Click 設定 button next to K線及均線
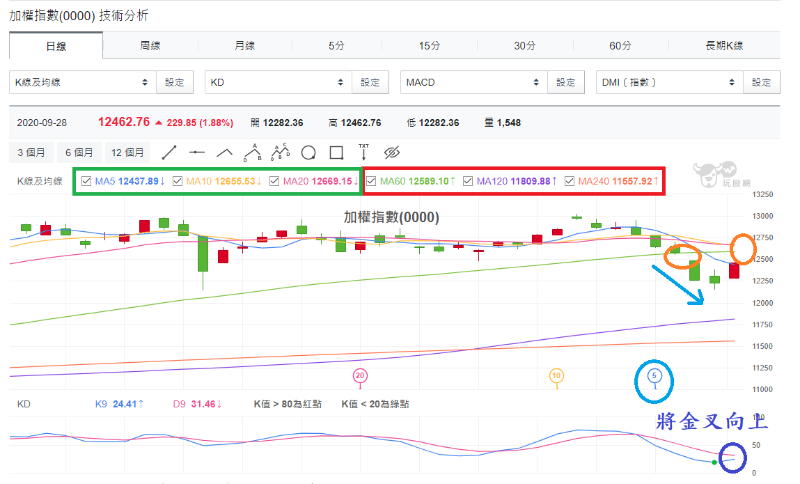The image size is (800, 484). (175, 82)
